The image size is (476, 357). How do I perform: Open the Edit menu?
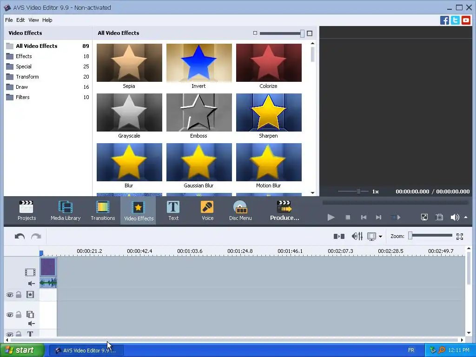[x=20, y=20]
